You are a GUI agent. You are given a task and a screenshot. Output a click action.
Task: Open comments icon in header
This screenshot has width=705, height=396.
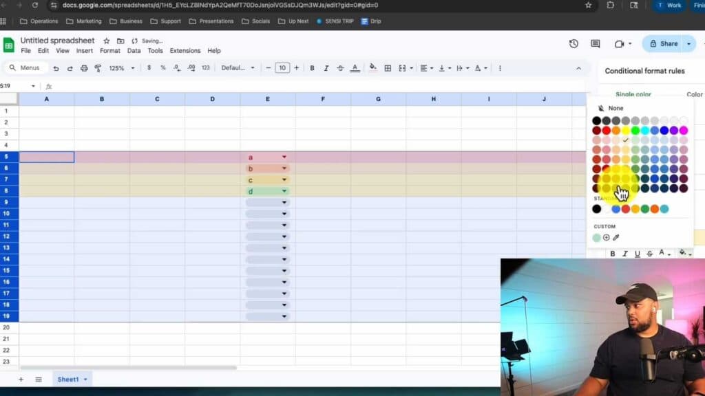[x=596, y=43]
